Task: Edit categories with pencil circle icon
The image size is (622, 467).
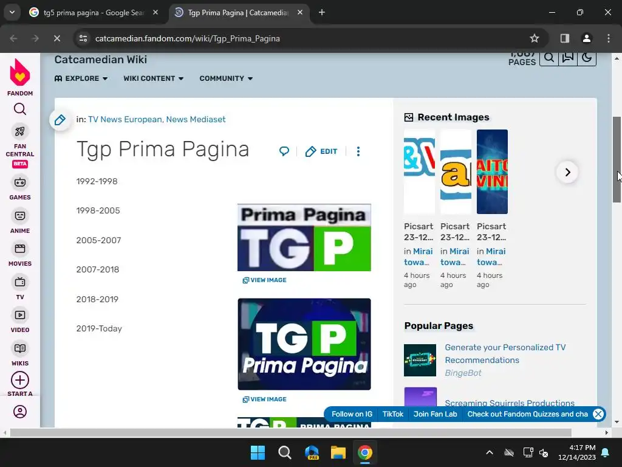Action: pos(60,120)
